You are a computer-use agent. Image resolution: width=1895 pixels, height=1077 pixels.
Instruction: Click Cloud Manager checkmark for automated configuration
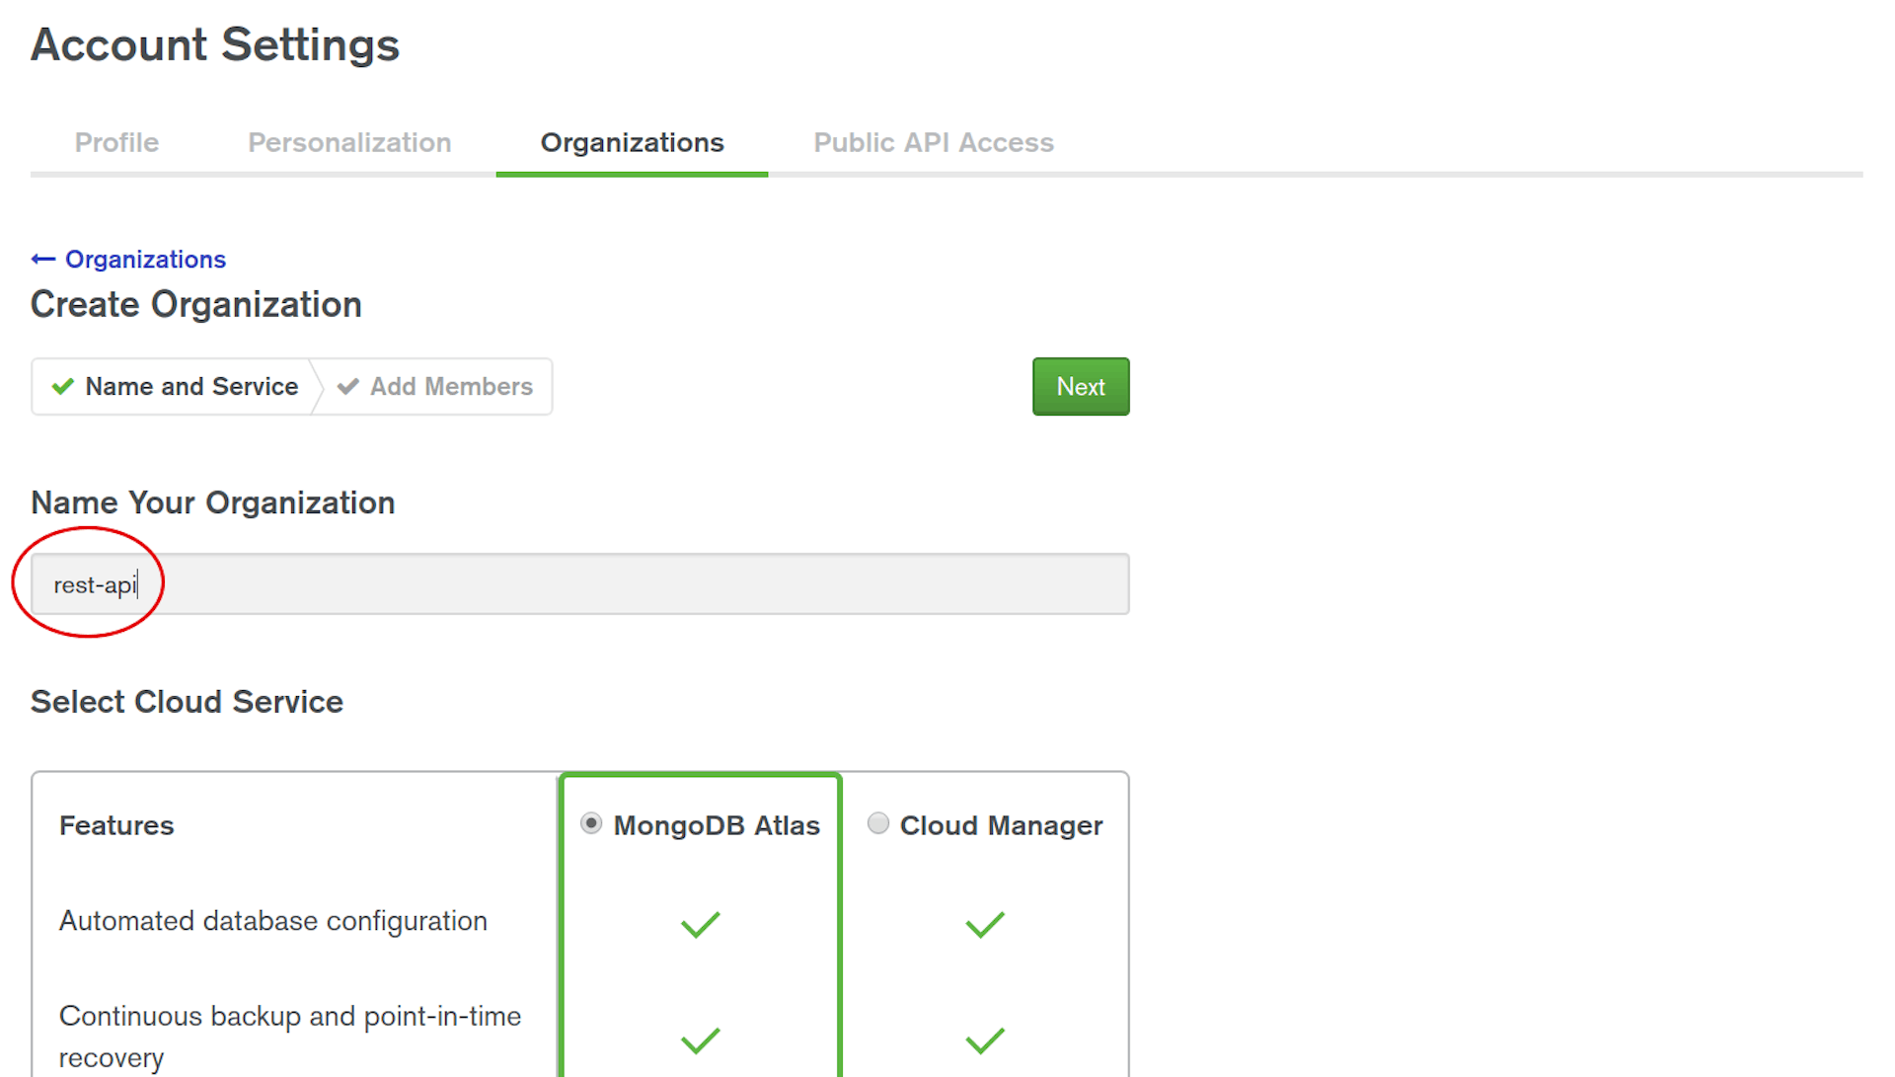[984, 924]
